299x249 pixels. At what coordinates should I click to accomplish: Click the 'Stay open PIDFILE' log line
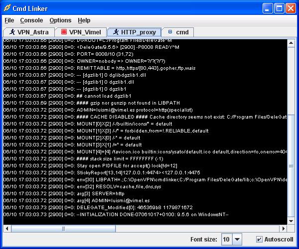pos(90,165)
